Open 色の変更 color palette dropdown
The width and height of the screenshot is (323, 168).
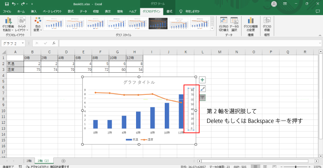click(37, 24)
